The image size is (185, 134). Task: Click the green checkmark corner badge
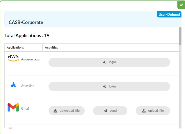tap(181, 5)
